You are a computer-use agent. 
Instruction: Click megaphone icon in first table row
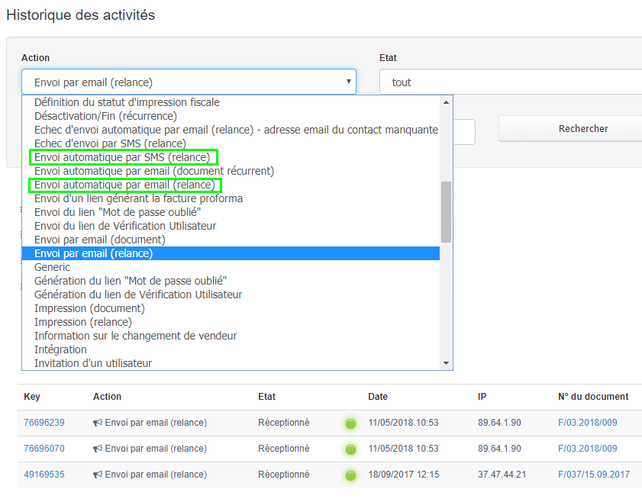pos(98,423)
